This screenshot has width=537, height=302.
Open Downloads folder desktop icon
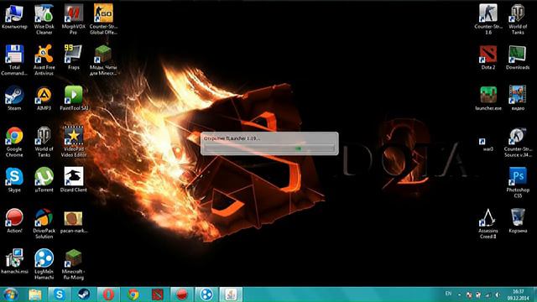pyautogui.click(x=518, y=57)
